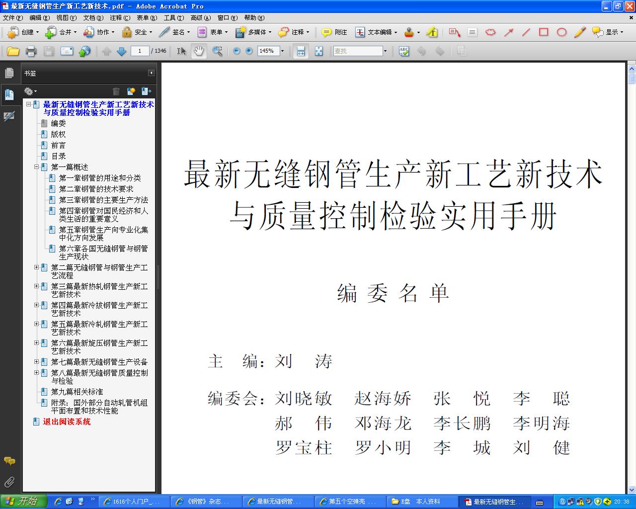Image resolution: width=636 pixels, height=509 pixels.
Task: Select the Marquee Zoom tool
Action: [217, 51]
